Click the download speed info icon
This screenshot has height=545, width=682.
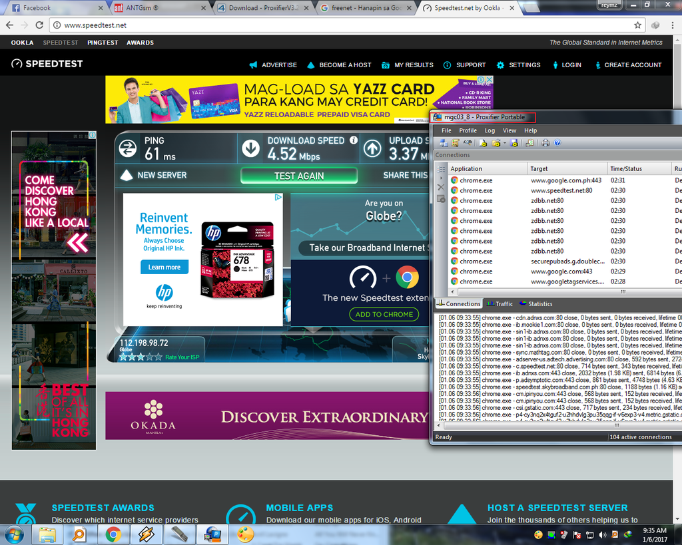(354, 140)
